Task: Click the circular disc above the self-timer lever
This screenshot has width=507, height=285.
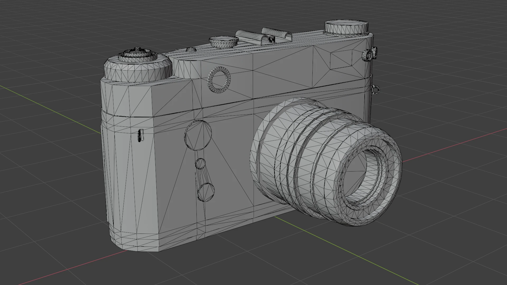Action: 198,135
